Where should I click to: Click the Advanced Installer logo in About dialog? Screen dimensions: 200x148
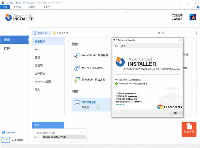tap(136, 62)
